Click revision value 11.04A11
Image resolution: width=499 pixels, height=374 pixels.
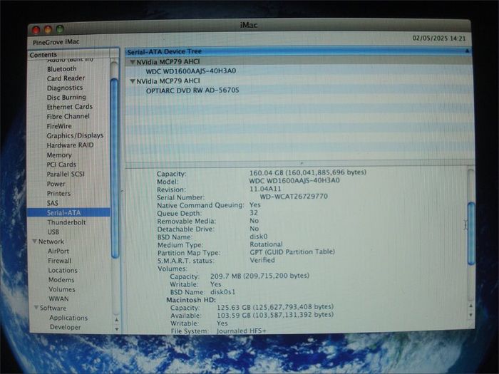tap(265, 189)
